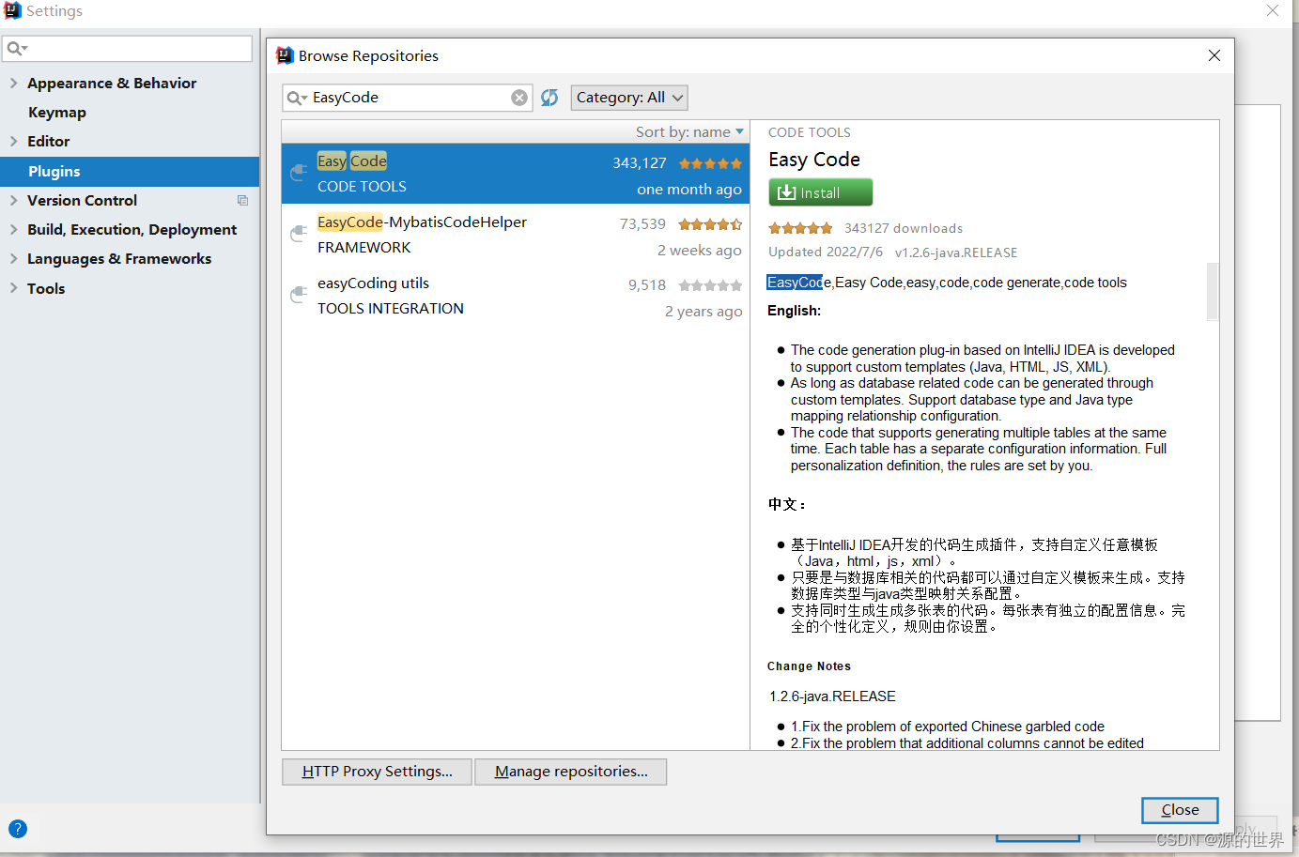Select Appearance & Behavior label
The width and height of the screenshot is (1299, 857).
click(112, 83)
